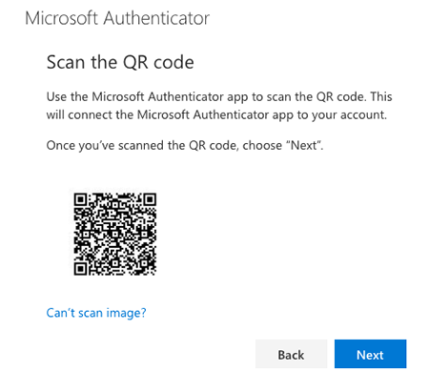Click the word "image?" in the blue link
The height and width of the screenshot is (371, 429).
(126, 314)
